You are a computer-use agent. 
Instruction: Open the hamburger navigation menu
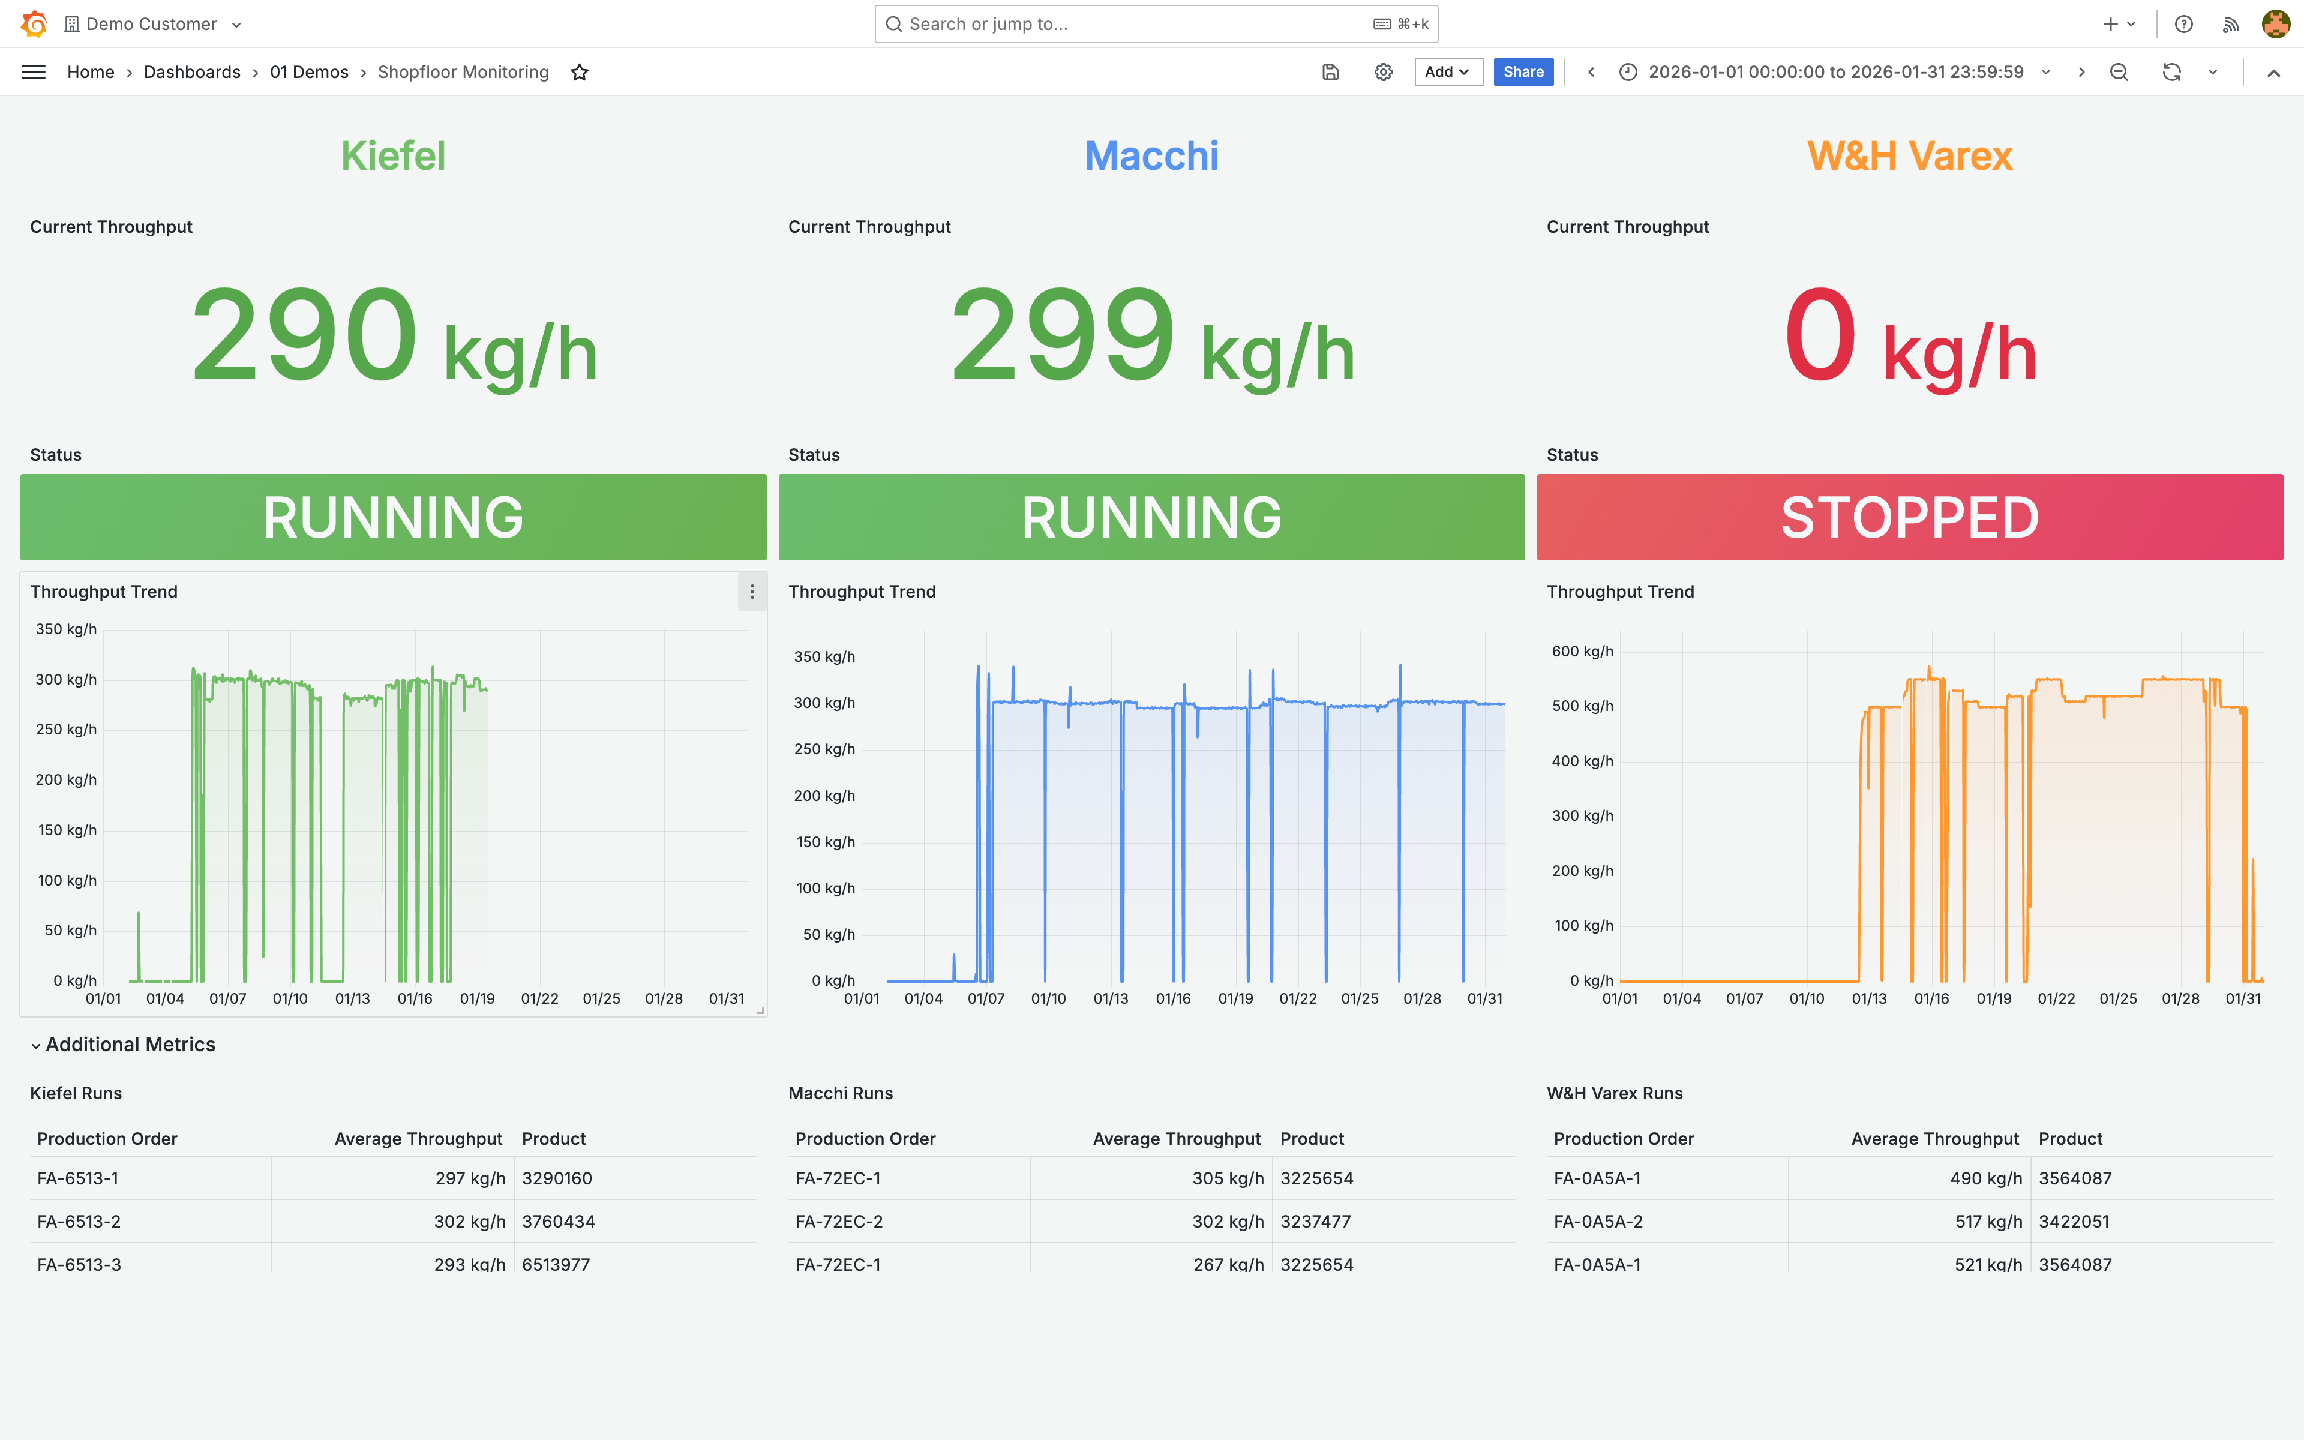34,73
